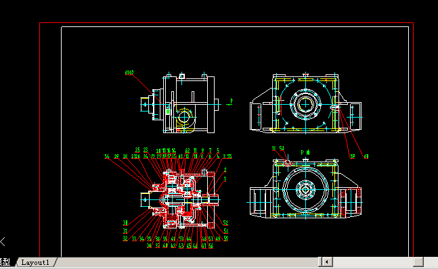Select part label 1 beside the section view
438x269 pixels.
click(x=225, y=179)
